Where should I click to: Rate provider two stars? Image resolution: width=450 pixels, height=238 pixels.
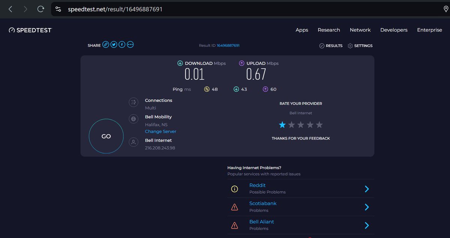pos(291,125)
